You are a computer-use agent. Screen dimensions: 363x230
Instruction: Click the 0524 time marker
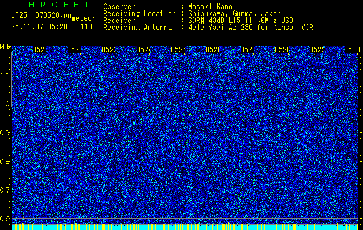pyautogui.click(x=143, y=49)
